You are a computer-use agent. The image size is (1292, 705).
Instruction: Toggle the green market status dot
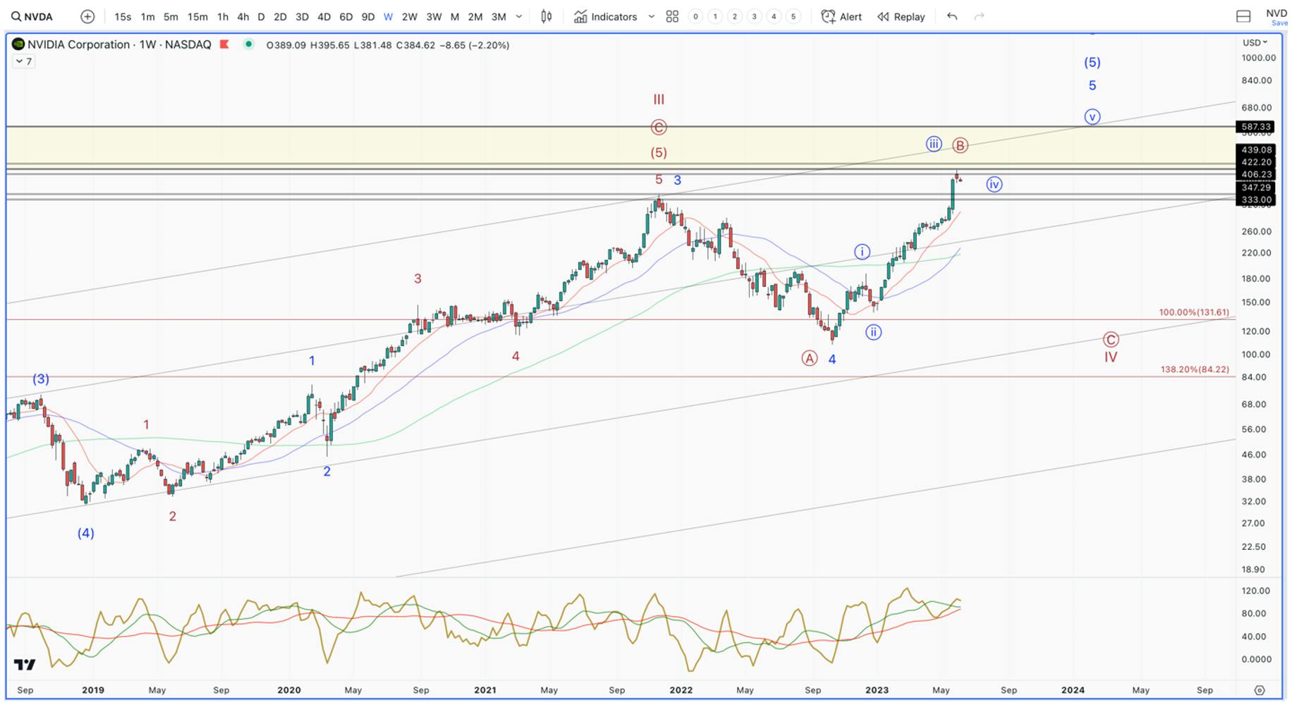pos(248,44)
